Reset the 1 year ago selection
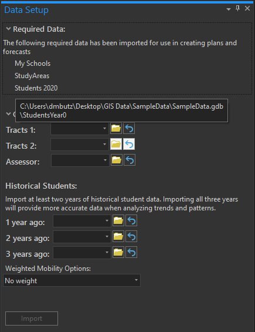The height and width of the screenshot is (332, 255). 131,220
